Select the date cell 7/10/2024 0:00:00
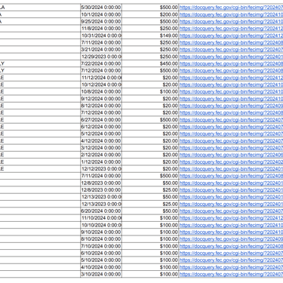This screenshot has width=283, height=283. pyautogui.click(x=101, y=246)
